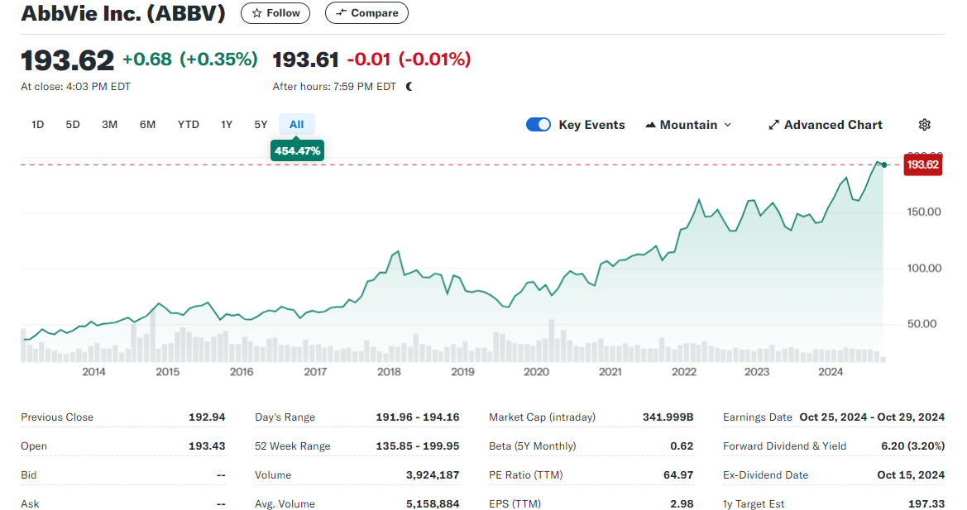Click the EPS (TTM) value 2.98

click(x=682, y=504)
